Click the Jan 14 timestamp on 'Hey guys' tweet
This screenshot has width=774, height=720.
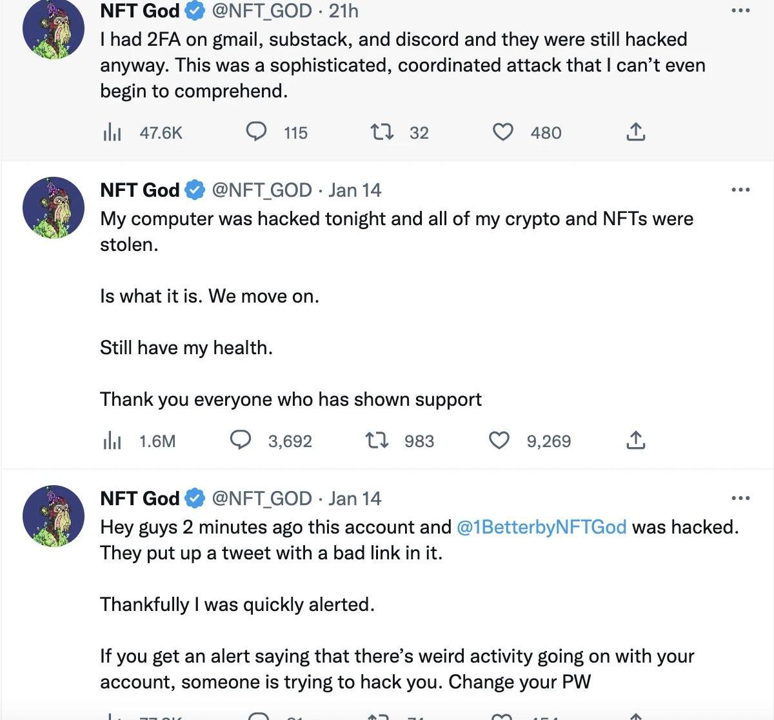[355, 499]
